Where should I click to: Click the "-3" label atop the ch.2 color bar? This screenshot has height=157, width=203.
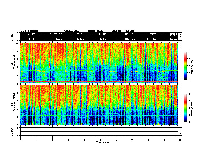click(189, 94)
